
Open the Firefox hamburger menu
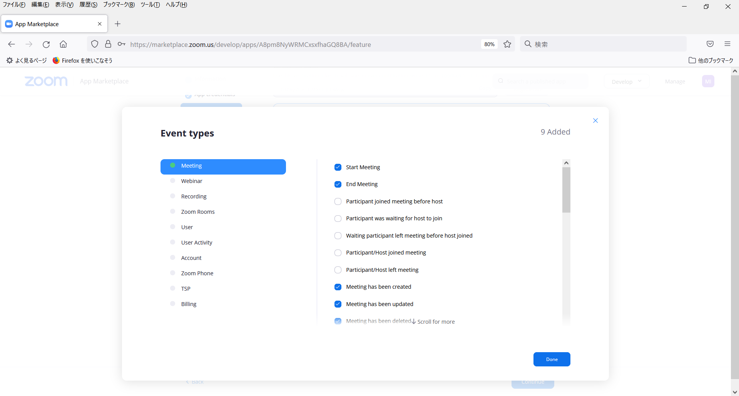727,44
